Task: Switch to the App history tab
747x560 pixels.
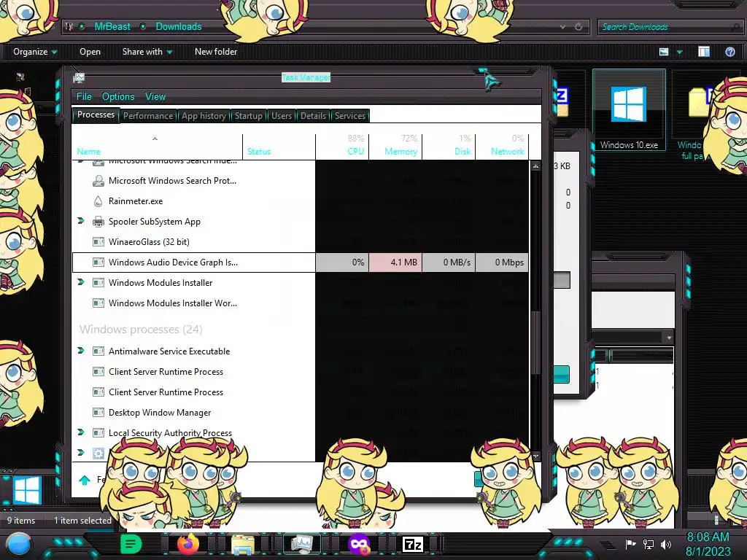Action: (x=204, y=116)
